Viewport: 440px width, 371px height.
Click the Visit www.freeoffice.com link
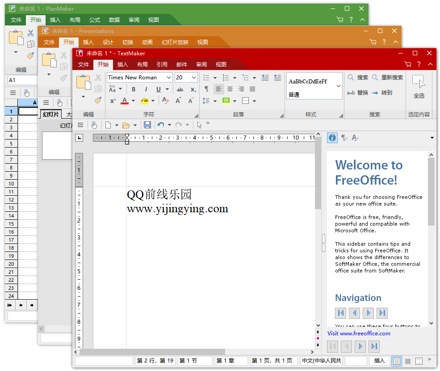point(359,334)
